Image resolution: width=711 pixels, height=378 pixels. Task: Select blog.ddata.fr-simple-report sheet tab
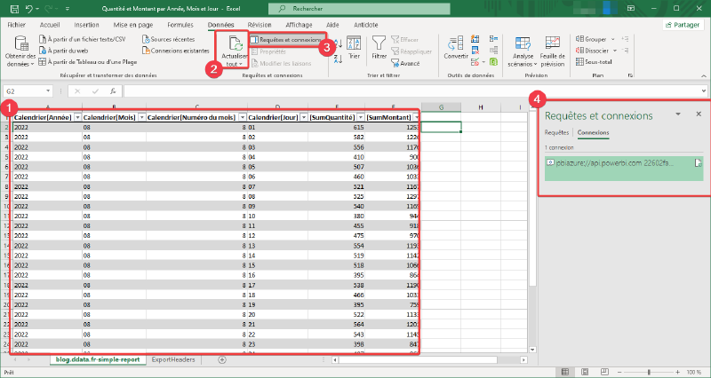click(x=98, y=360)
